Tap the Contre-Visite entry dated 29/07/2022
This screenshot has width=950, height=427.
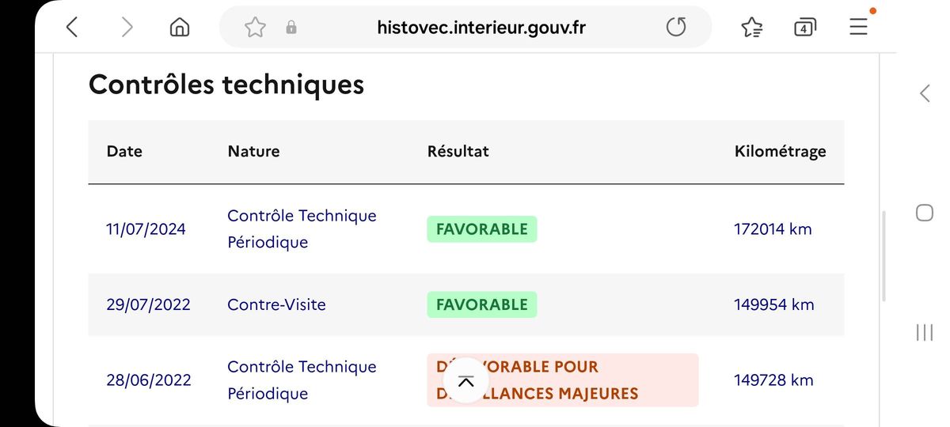point(276,304)
